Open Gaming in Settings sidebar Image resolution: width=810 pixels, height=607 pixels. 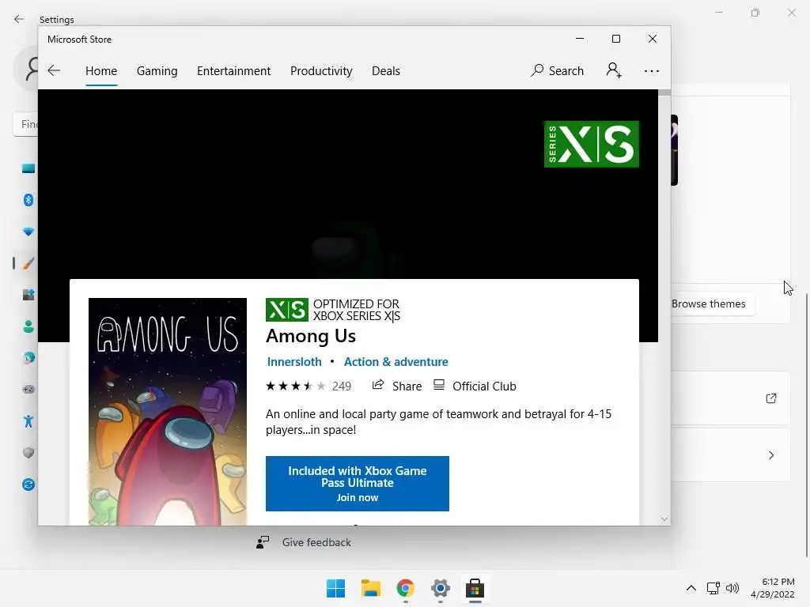click(28, 389)
